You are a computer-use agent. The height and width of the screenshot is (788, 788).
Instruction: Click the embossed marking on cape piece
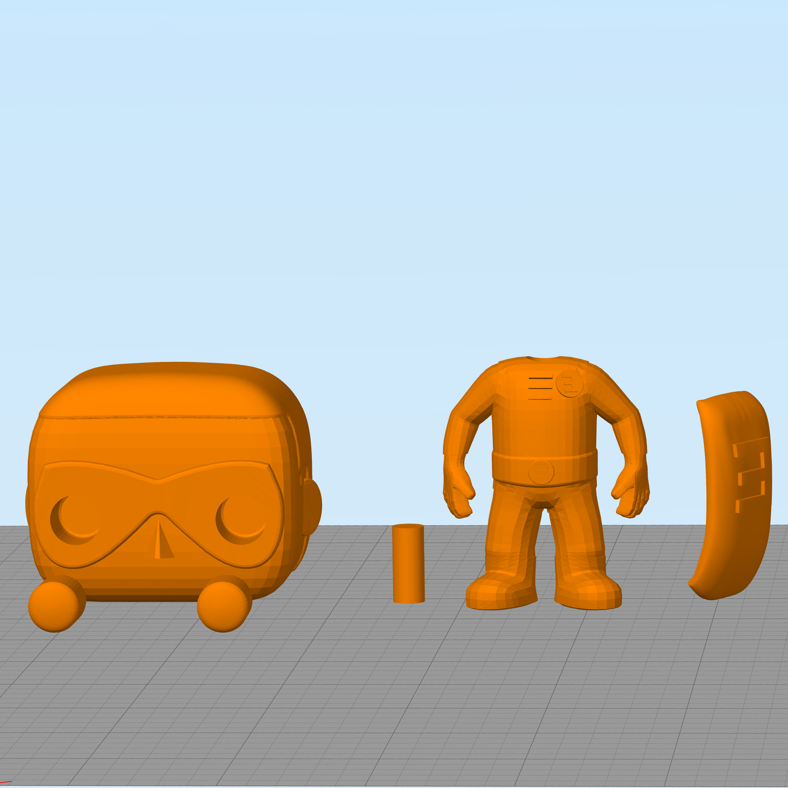point(750,475)
